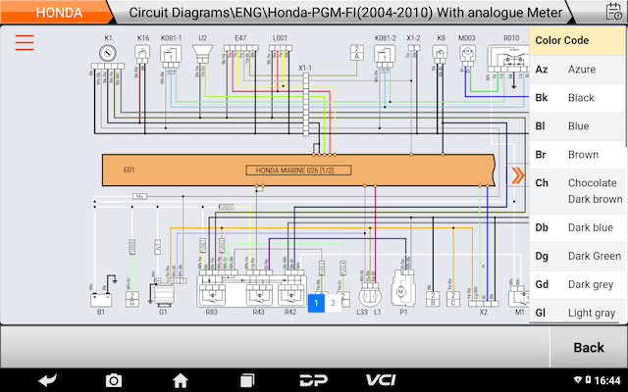This screenshot has height=392, width=628.
Task: Select the 2B page reference box
Action: pos(433,299)
